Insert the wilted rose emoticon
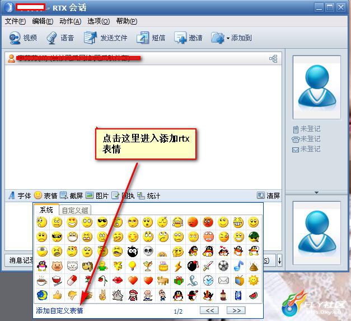351x321 pixels. pos(103,281)
